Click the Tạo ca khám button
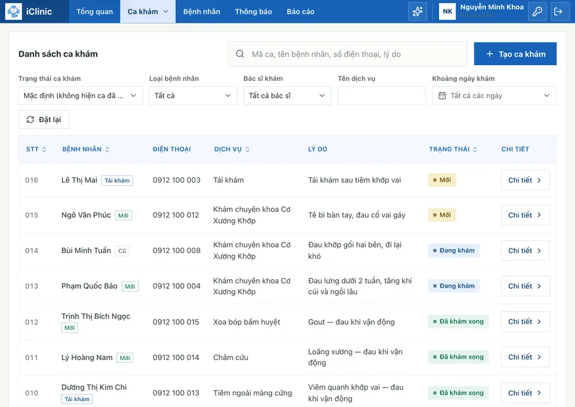575x407 pixels. [516, 53]
